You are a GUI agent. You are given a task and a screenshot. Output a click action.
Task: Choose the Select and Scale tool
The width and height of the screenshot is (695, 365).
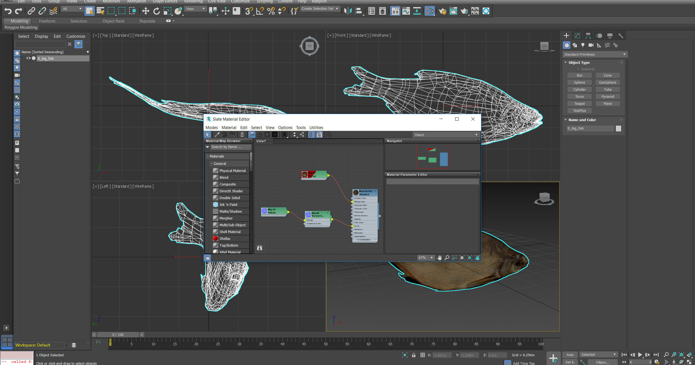[168, 11]
